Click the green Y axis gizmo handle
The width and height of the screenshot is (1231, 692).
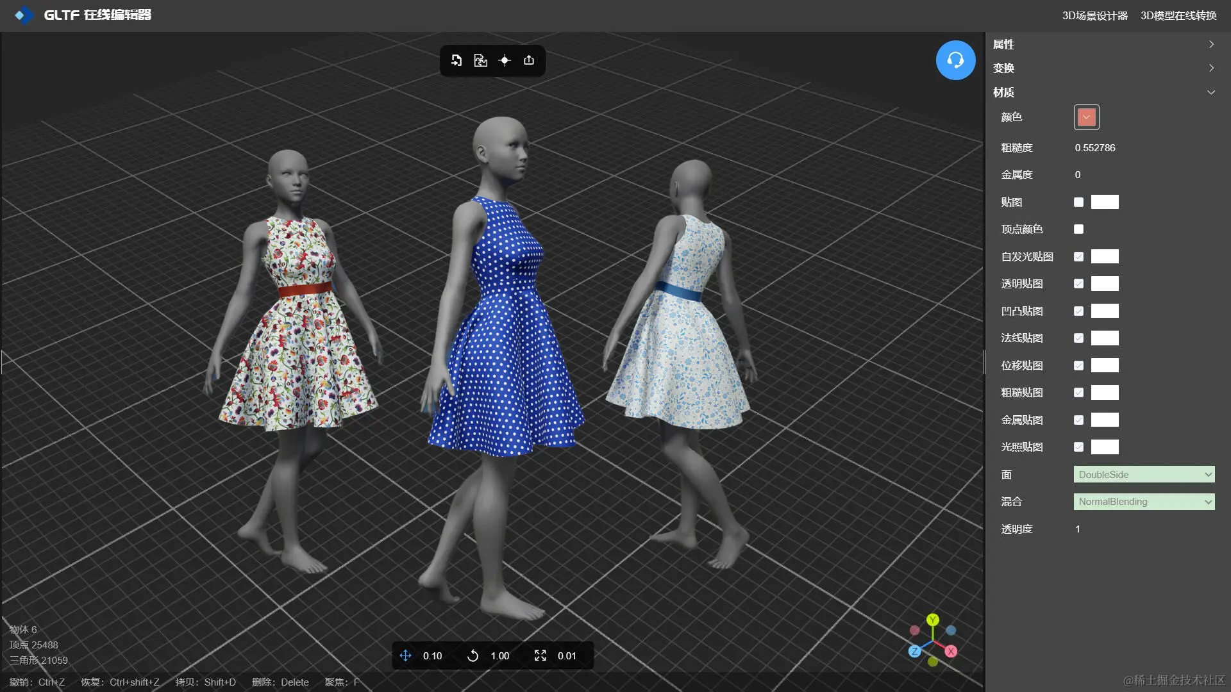point(933,620)
